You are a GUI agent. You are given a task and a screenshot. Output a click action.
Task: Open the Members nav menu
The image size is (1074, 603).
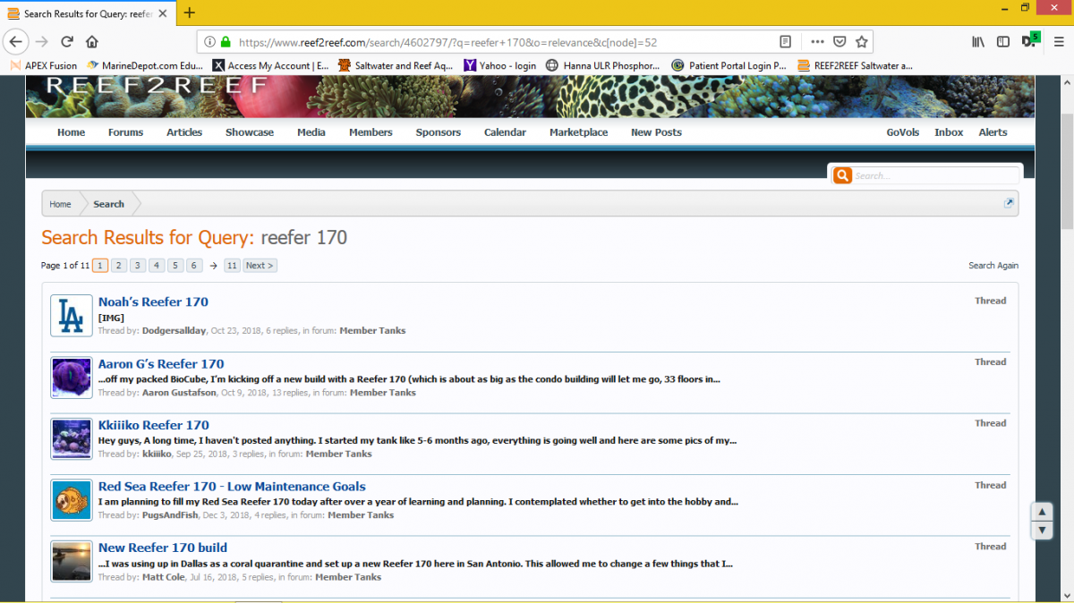pos(371,132)
